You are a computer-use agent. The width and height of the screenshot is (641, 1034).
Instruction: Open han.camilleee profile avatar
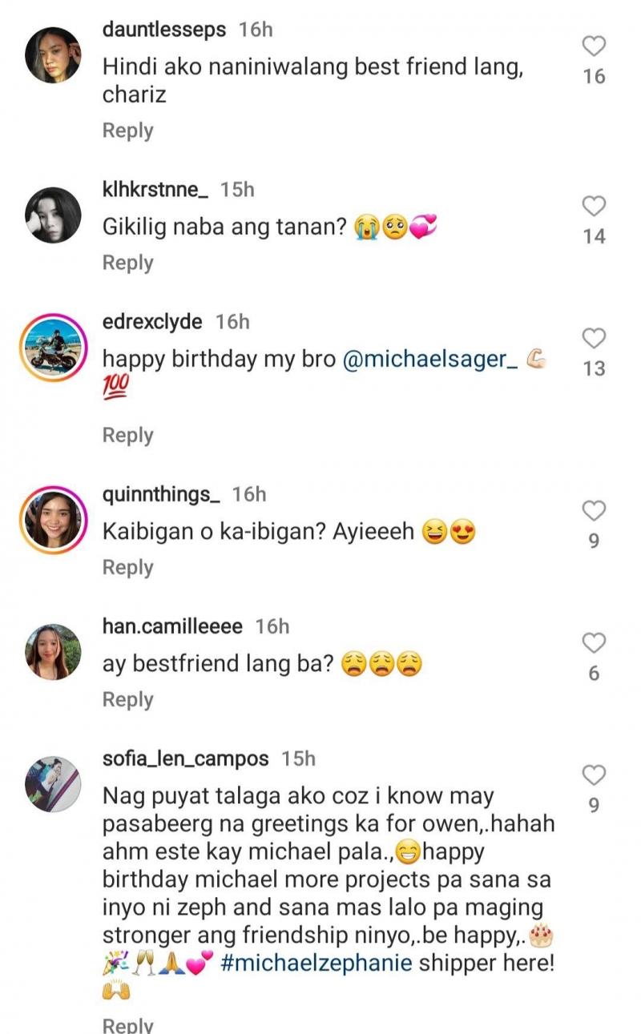[53, 651]
